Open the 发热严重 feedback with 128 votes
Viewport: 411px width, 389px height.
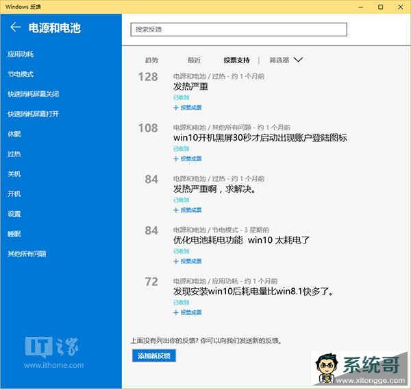(x=190, y=86)
